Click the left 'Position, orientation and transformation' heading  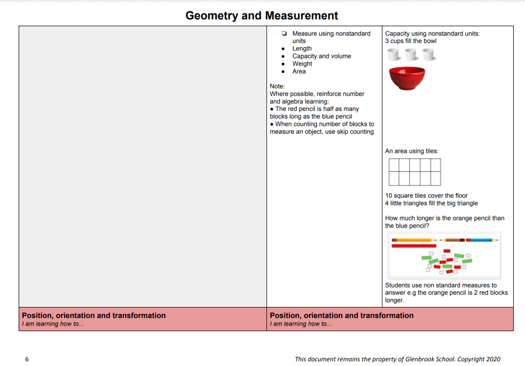(x=93, y=316)
